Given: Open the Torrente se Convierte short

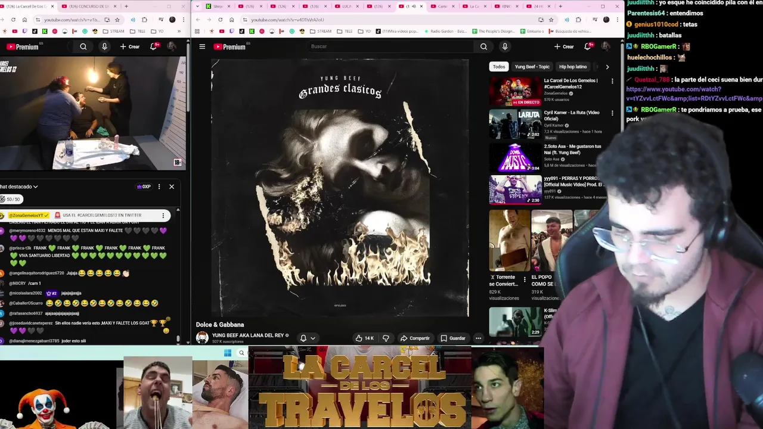Looking at the screenshot, I should click(x=509, y=240).
